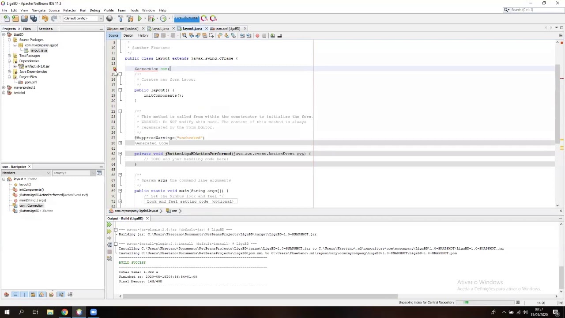
Task: Click the Clean and Build icon
Action: click(130, 19)
